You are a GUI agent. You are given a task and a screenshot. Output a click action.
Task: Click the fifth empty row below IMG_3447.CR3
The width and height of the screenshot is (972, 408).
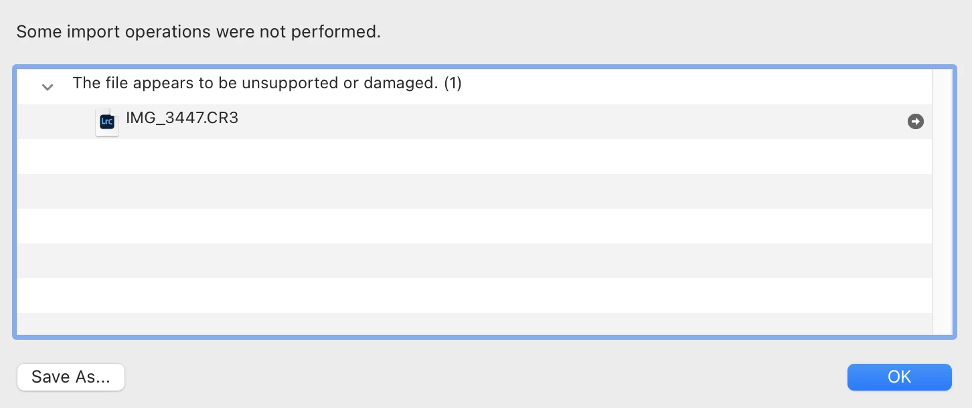tap(469, 296)
